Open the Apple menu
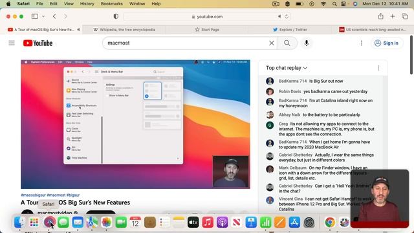 coord(8,4)
